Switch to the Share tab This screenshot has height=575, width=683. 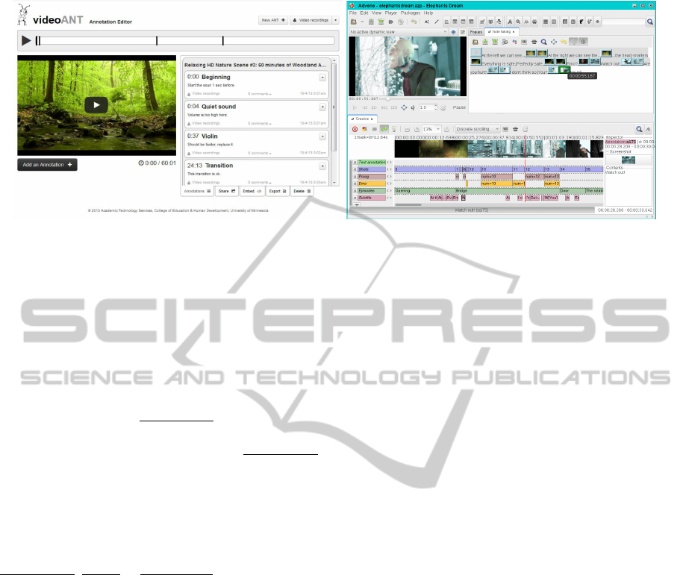click(227, 191)
